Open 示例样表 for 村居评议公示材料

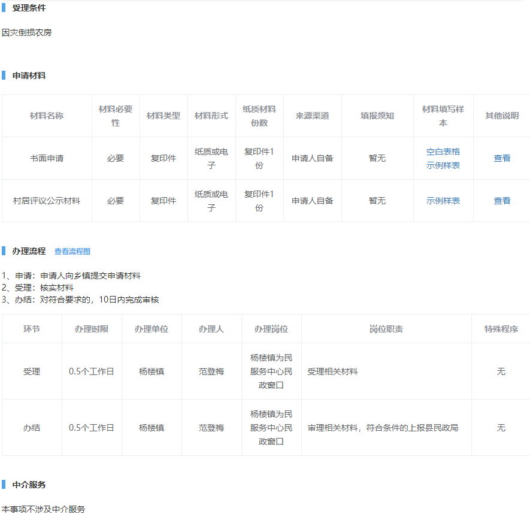point(443,201)
